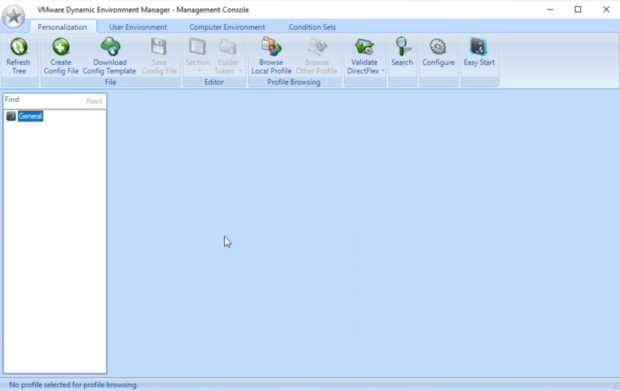
Task: Expand the Validate DirectFlex dropdown arrow
Action: (383, 71)
